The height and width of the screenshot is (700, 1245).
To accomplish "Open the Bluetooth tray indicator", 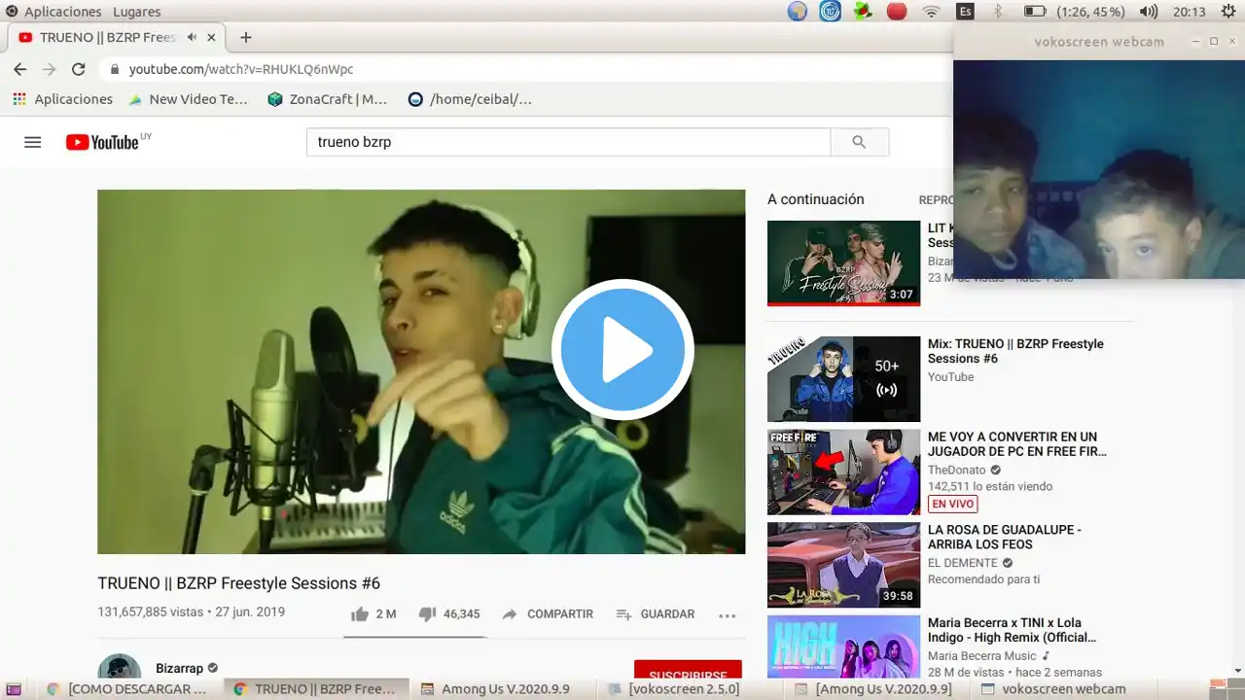I will [997, 12].
